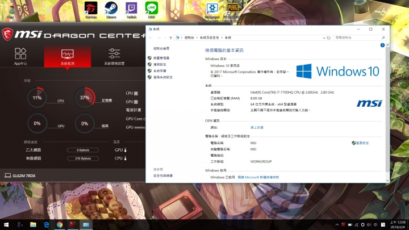Open Advanced System Settings link
The width and height of the screenshot is (409, 230).
pos(163,77)
